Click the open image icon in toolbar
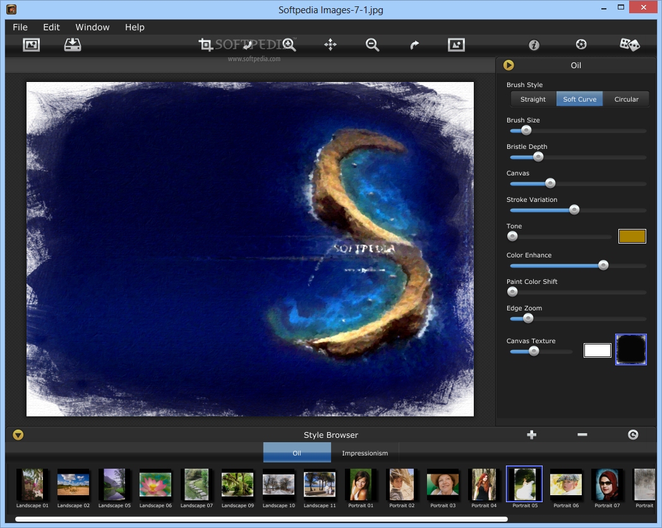 (x=31, y=45)
